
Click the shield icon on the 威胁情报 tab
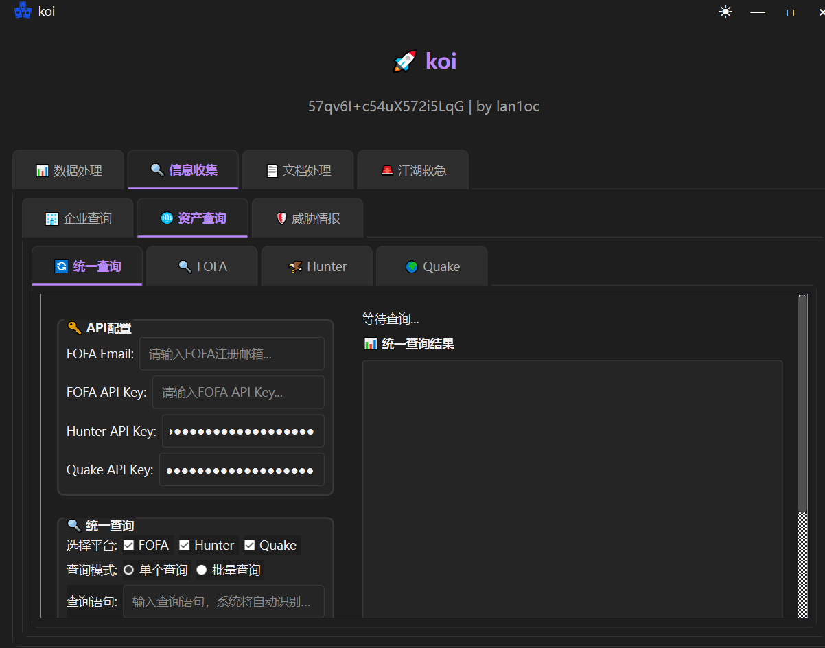(x=281, y=219)
